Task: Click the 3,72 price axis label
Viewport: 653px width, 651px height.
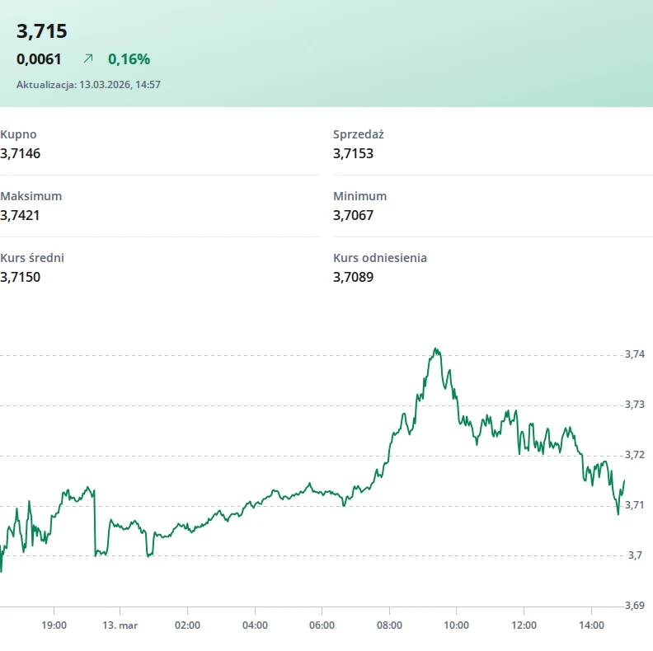Action: click(x=635, y=455)
